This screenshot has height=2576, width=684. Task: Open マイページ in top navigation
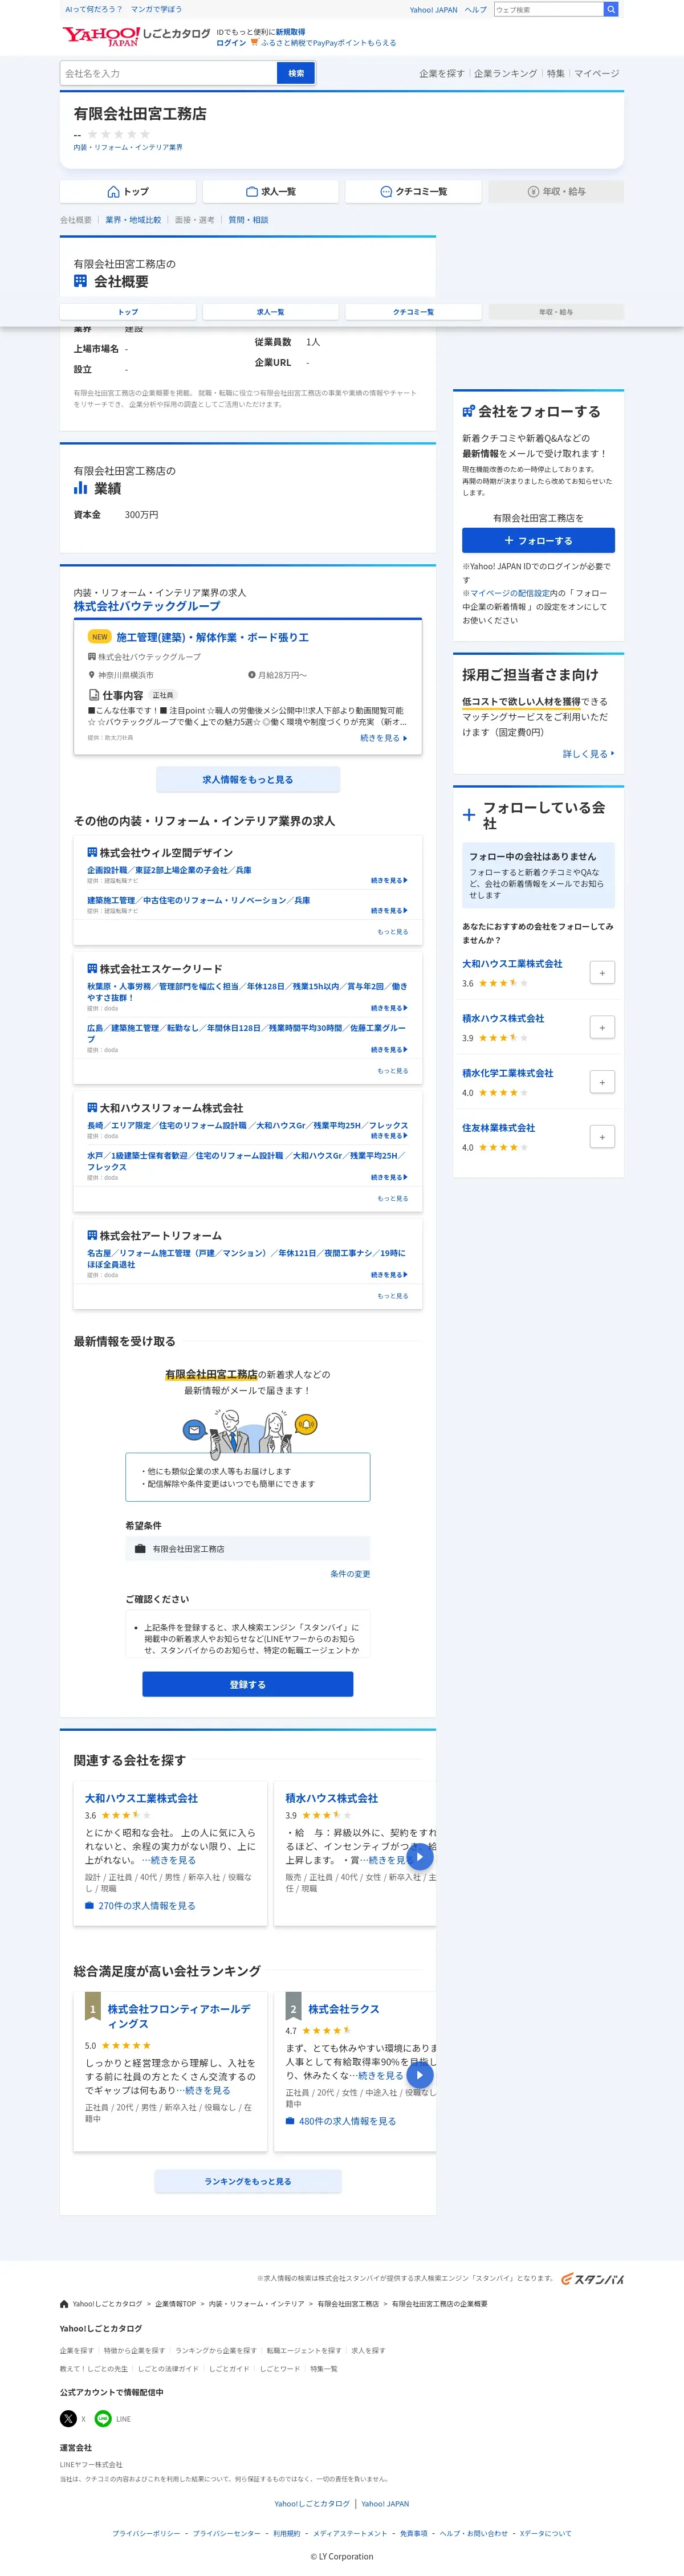coord(597,74)
